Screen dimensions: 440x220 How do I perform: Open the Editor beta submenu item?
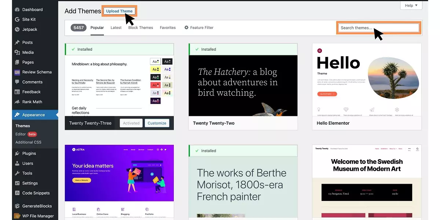[x=26, y=134]
